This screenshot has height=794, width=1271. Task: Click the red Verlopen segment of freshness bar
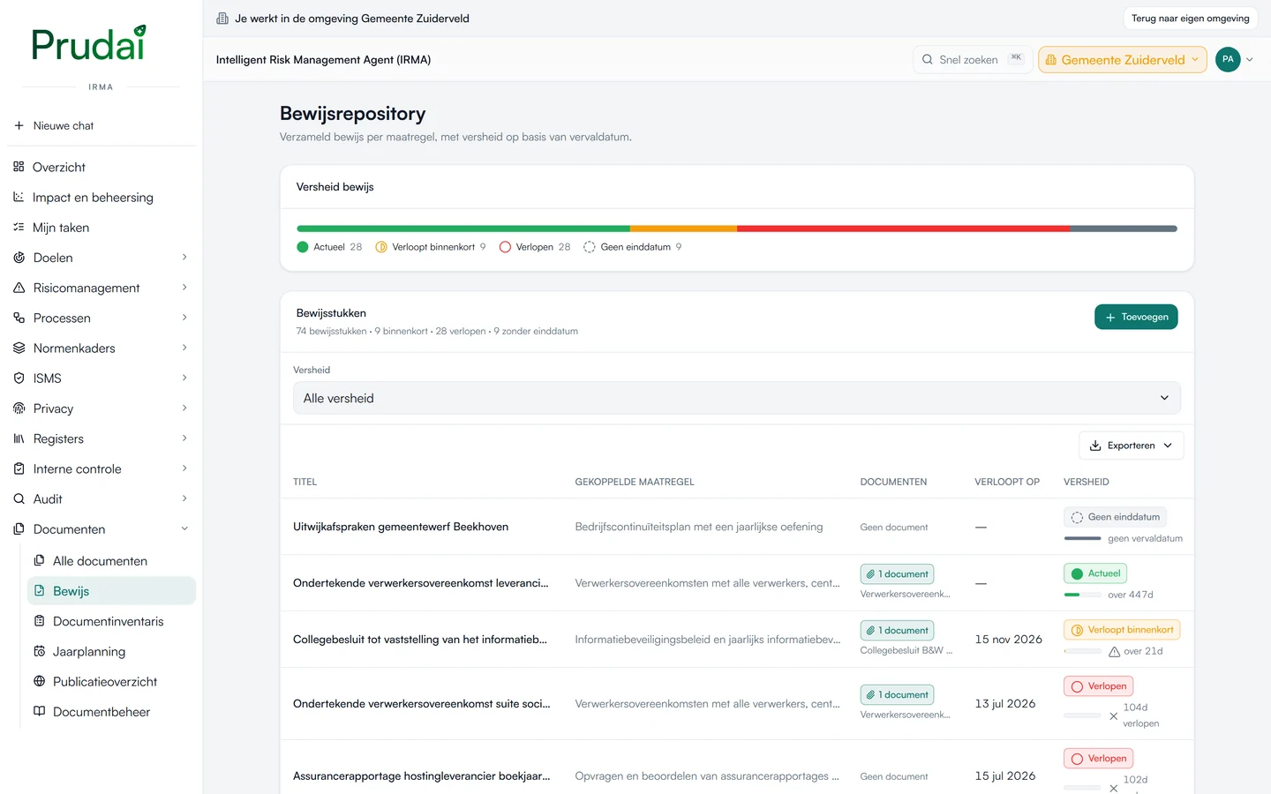point(903,228)
